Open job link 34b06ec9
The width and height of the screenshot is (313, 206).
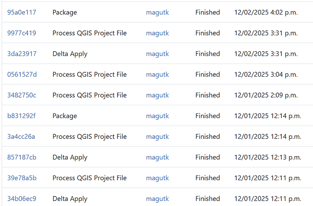(x=22, y=199)
